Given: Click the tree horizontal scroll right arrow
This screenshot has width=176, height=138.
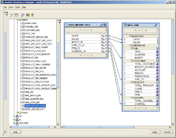Looking at the screenshot, I should 55,127.
